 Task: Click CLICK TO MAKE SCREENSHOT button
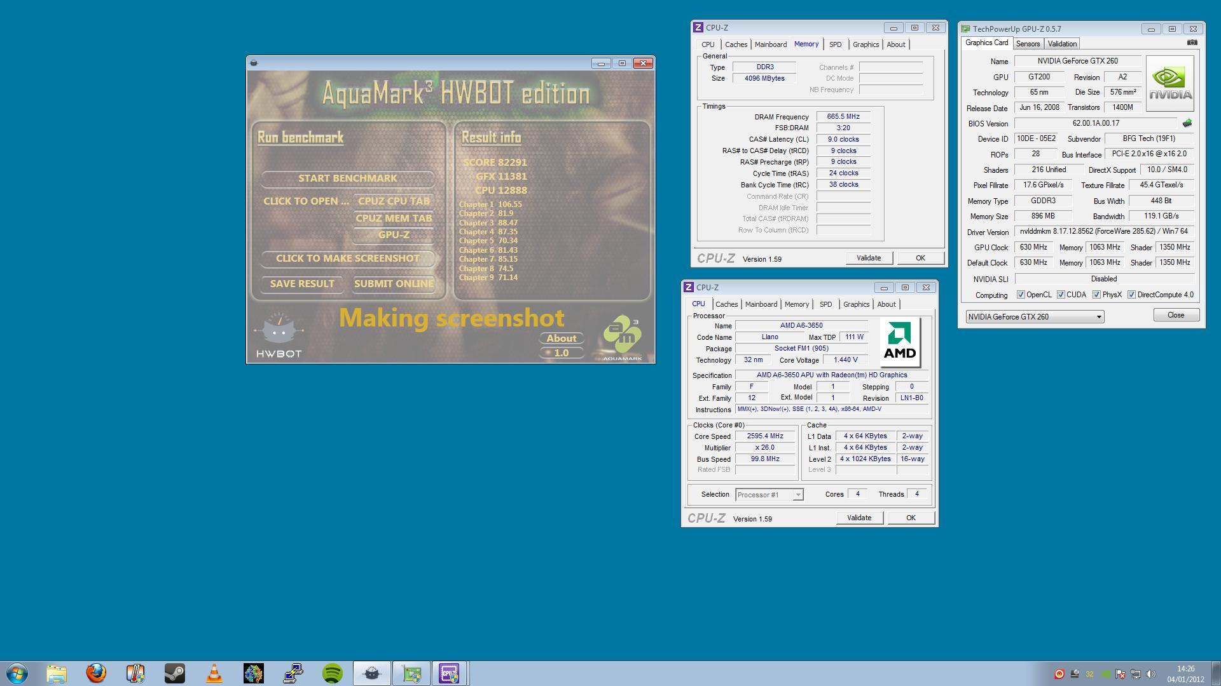pyautogui.click(x=347, y=259)
